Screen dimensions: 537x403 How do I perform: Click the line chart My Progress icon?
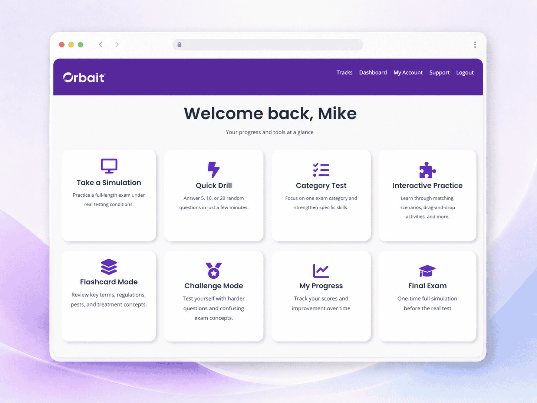click(321, 271)
